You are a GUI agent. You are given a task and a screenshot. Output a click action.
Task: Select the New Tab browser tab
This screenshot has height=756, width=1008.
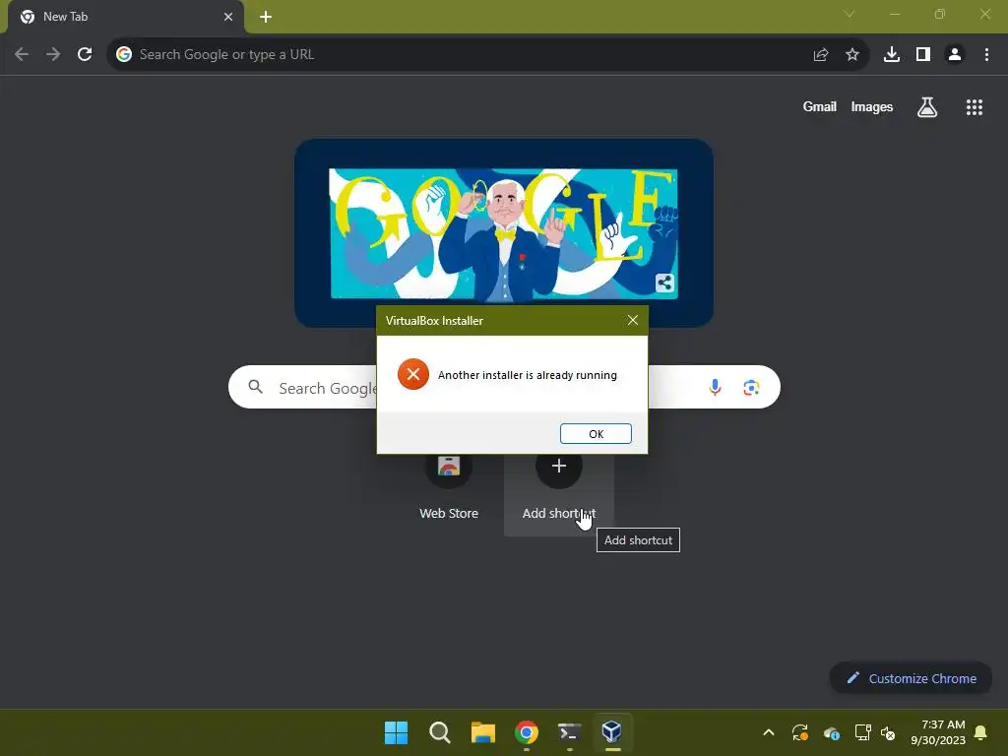click(126, 17)
